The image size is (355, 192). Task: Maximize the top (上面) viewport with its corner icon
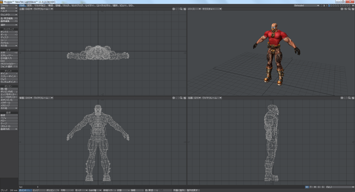click(185, 9)
